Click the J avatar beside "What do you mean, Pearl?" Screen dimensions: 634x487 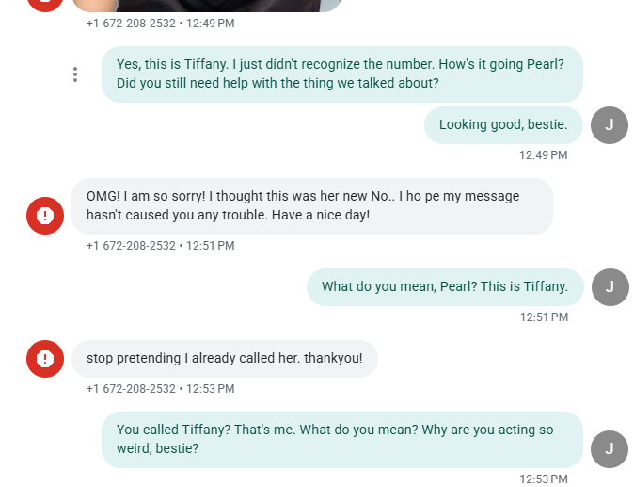coord(609,287)
